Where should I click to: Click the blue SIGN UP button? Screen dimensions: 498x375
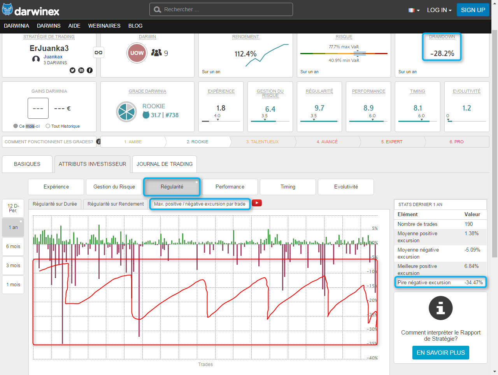pyautogui.click(x=473, y=10)
